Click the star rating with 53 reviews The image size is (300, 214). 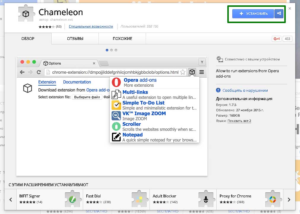(x=50, y=27)
